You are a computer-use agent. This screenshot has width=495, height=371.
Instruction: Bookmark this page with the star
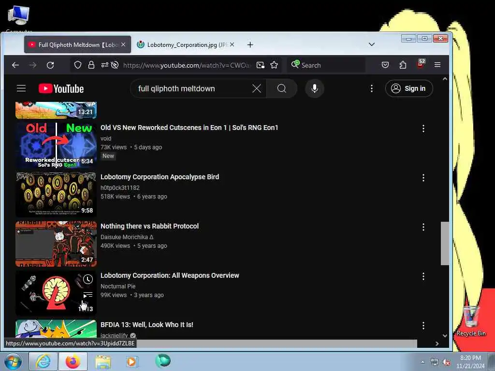pyautogui.click(x=274, y=65)
